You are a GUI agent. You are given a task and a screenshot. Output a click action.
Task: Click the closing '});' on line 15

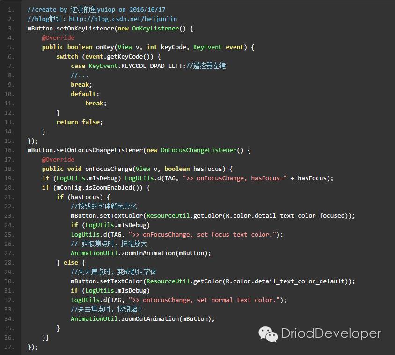click(33, 141)
